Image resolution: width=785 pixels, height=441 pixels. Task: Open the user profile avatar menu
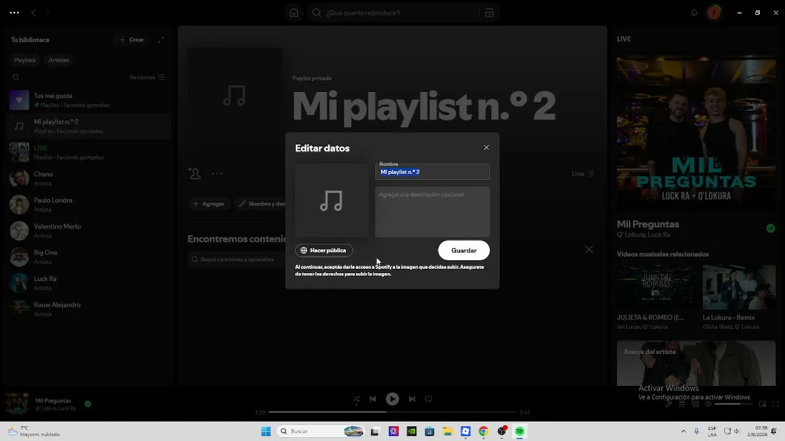tap(714, 13)
